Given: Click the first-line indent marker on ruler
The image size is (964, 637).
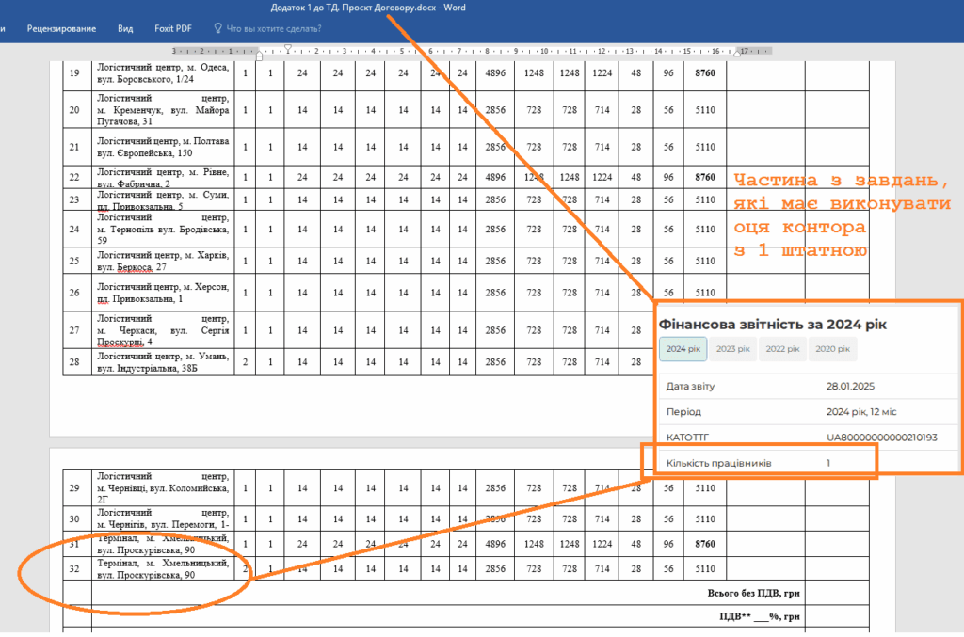Looking at the screenshot, I should [x=288, y=47].
